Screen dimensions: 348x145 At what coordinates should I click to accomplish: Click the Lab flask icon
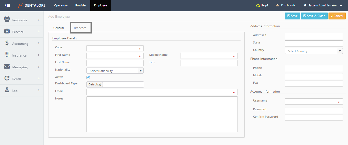(x=7, y=90)
